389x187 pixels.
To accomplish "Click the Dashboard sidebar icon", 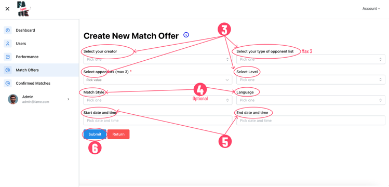I will click(8, 30).
